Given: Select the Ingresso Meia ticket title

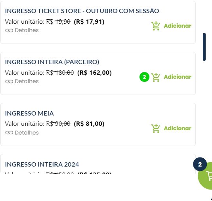Looking at the screenshot, I should tap(29, 114).
